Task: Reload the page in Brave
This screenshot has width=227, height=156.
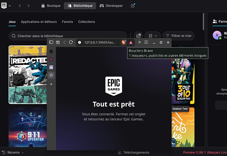Action: click(x=71, y=42)
